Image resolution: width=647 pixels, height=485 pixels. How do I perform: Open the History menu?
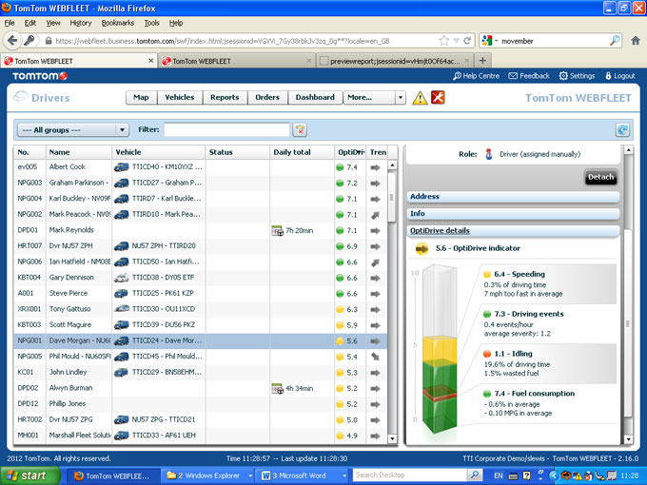tap(81, 23)
